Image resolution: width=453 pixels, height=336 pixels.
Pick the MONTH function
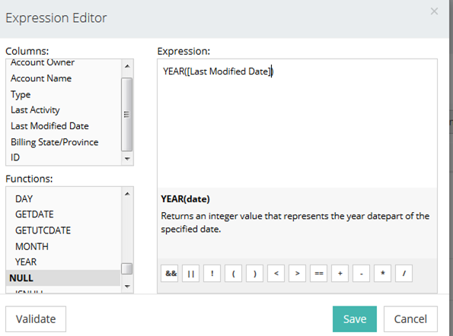pyautogui.click(x=32, y=246)
